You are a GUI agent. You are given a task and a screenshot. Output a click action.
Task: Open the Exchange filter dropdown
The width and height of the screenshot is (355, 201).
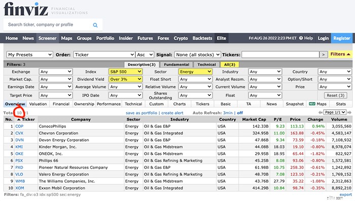[x=56, y=72]
